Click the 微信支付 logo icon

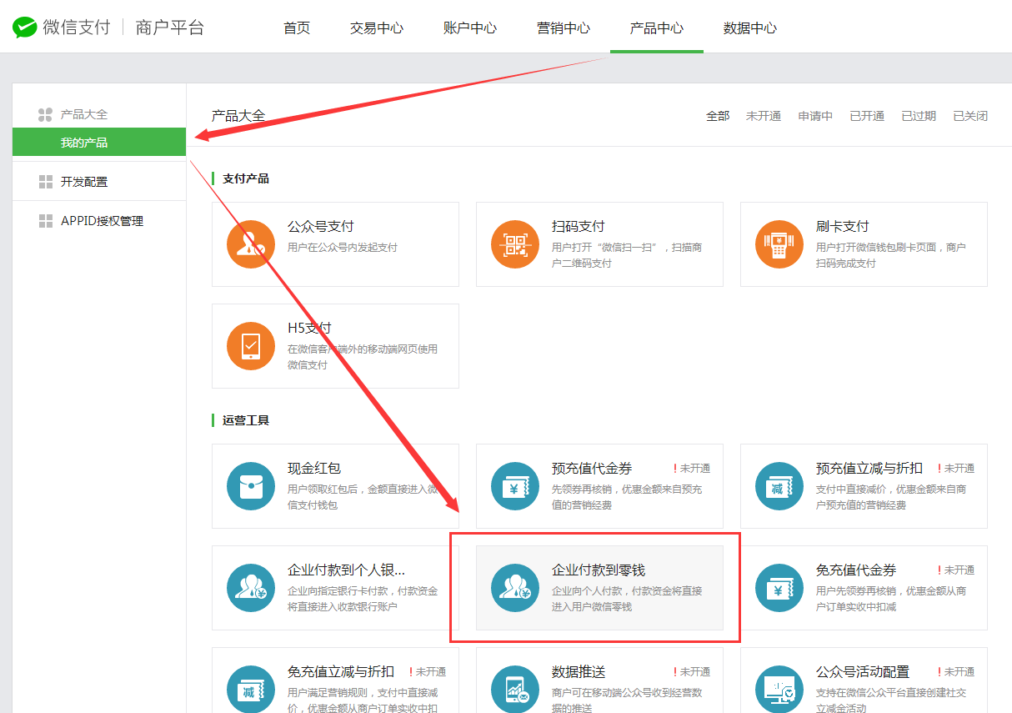[25, 28]
